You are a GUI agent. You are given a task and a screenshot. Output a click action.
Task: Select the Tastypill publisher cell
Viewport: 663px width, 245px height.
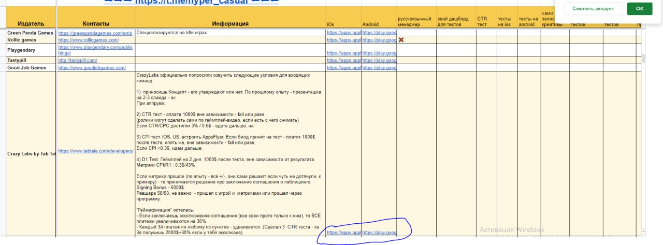coord(31,61)
